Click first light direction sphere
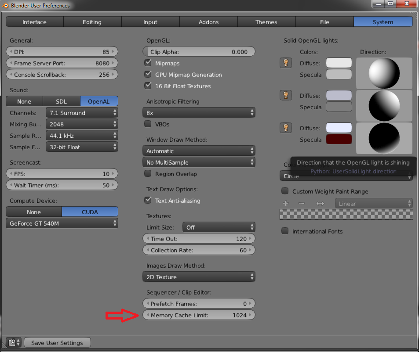 coord(384,73)
